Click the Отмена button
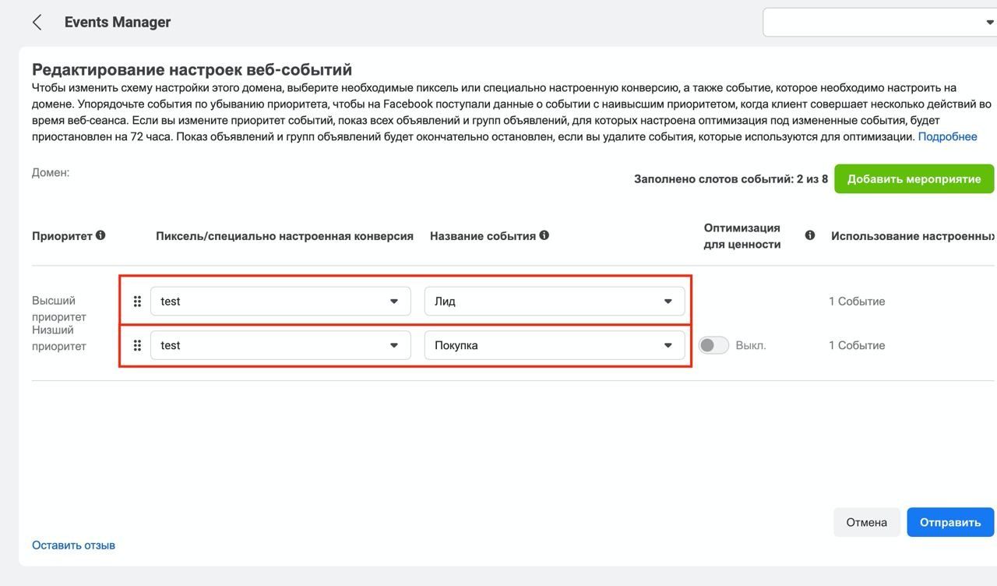 [867, 522]
